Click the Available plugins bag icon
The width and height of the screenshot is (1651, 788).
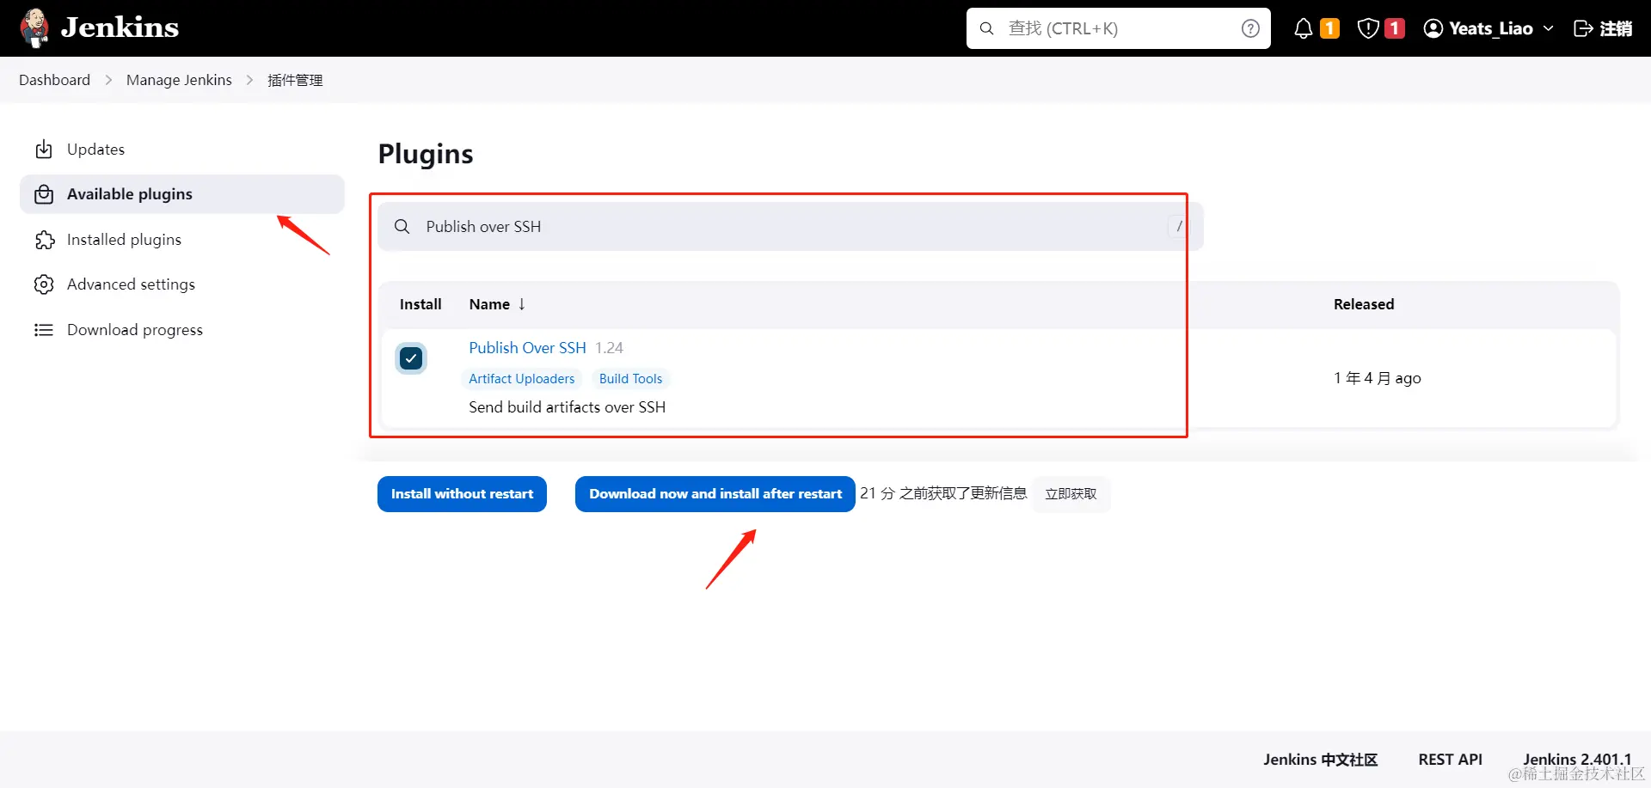(x=44, y=194)
